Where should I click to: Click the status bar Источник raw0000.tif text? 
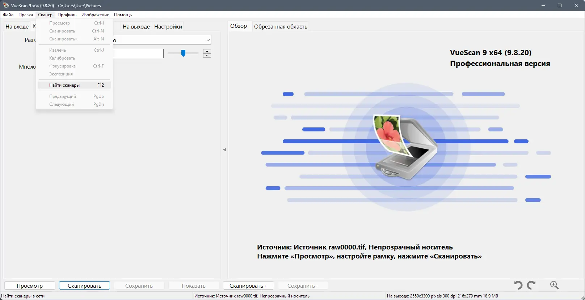(252, 296)
